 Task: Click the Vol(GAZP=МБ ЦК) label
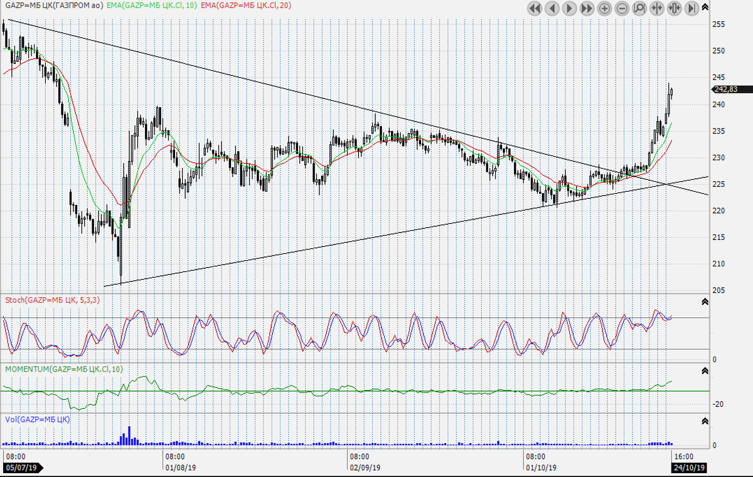coord(37,419)
